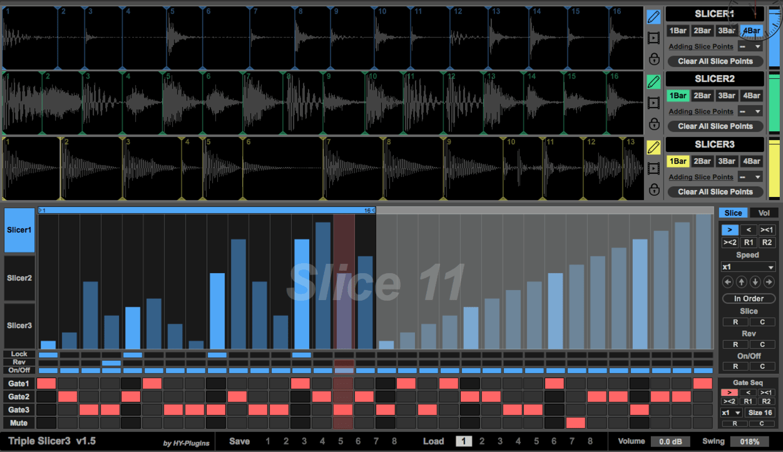This screenshot has height=452, width=783.
Task: Toggle the padlock icon for Slicer3
Action: point(654,189)
